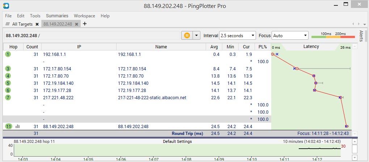Click the 100.0 packet loss of hop 2
The height and width of the screenshot is (162, 369).
tap(263, 62)
